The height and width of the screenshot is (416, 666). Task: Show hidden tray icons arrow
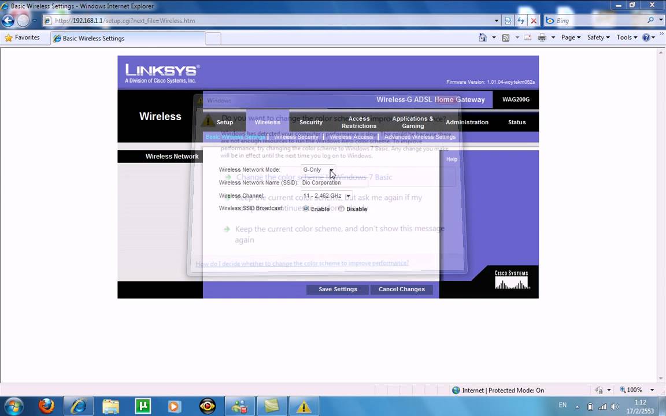point(577,407)
